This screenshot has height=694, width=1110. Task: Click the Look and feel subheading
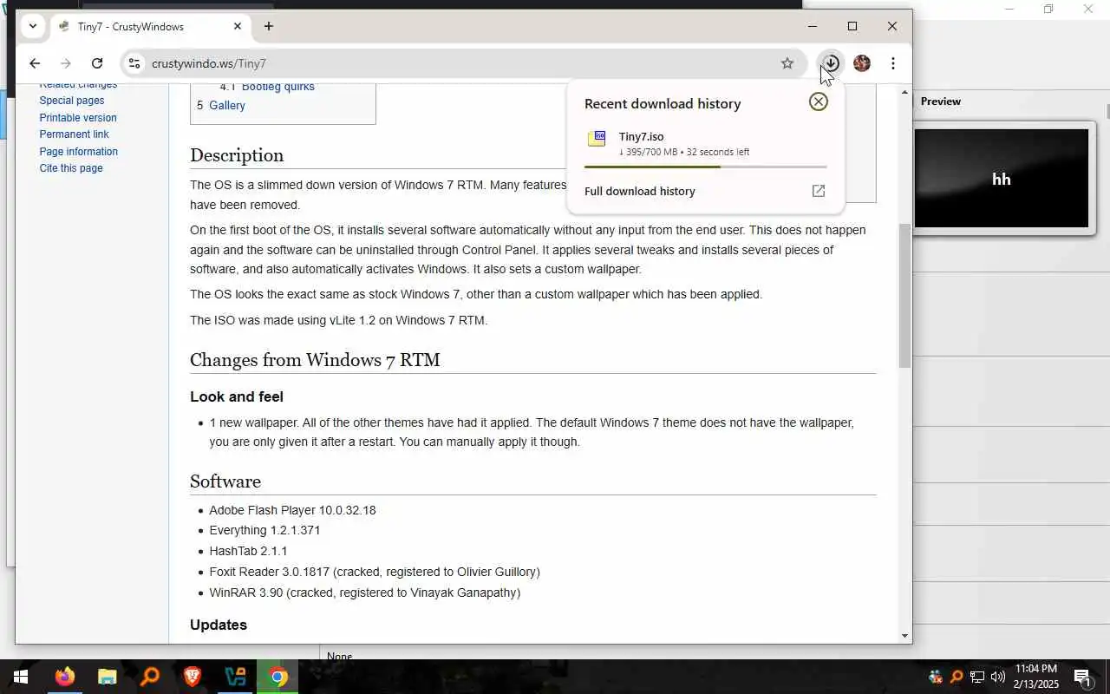point(237,397)
